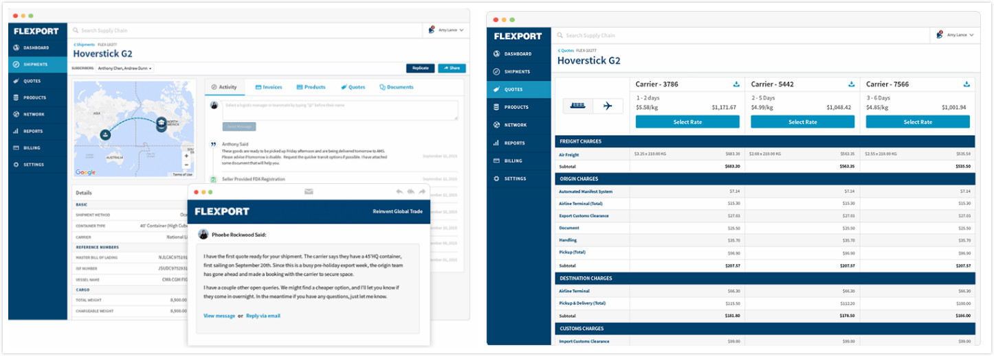Image resolution: width=994 pixels, height=356 pixels.
Task: Open Products in the Shipments window sidebar
Action: (x=38, y=98)
